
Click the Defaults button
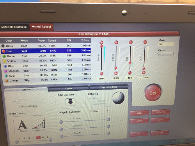click(x=161, y=112)
